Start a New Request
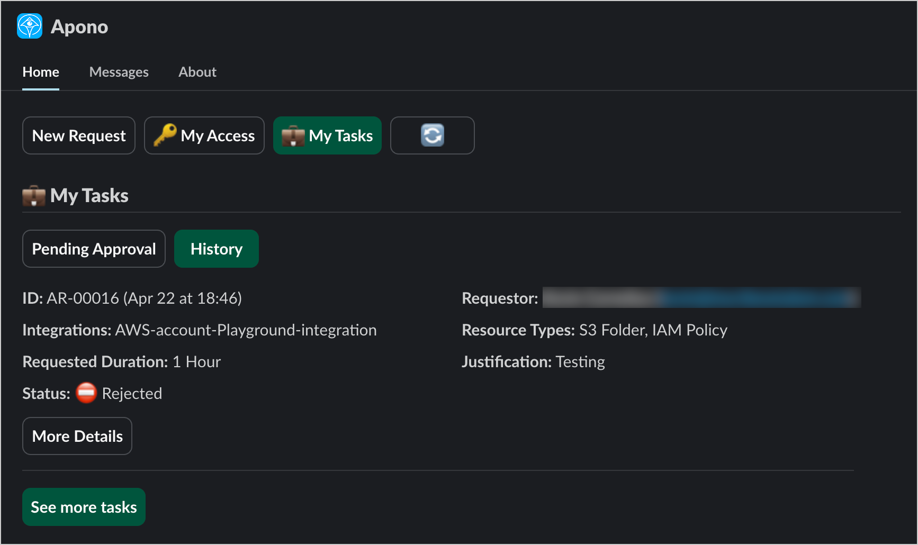Viewport: 918px width, 545px height. pyautogui.click(x=79, y=135)
